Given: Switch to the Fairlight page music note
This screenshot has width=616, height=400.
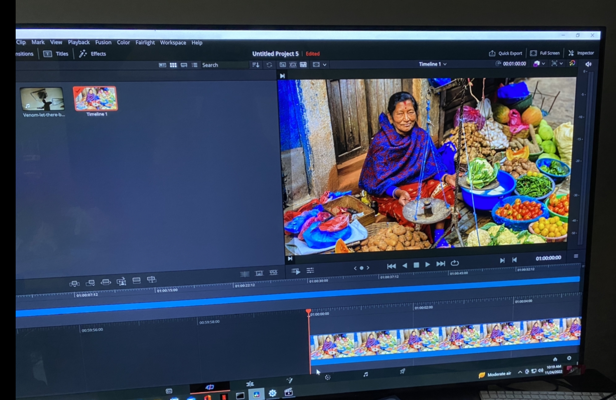Looking at the screenshot, I should (365, 374).
